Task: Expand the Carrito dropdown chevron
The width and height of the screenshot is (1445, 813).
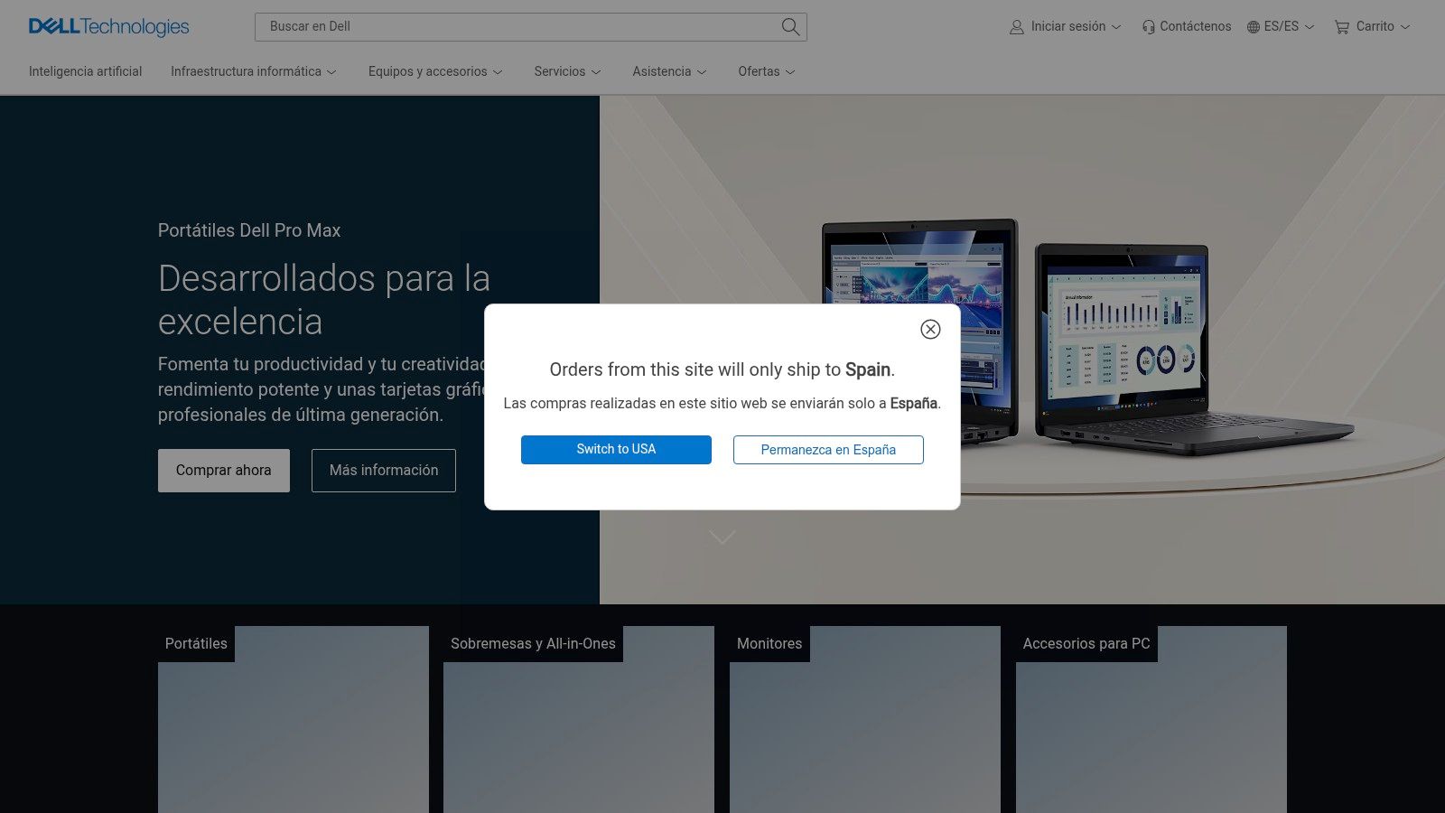Action: (1405, 27)
